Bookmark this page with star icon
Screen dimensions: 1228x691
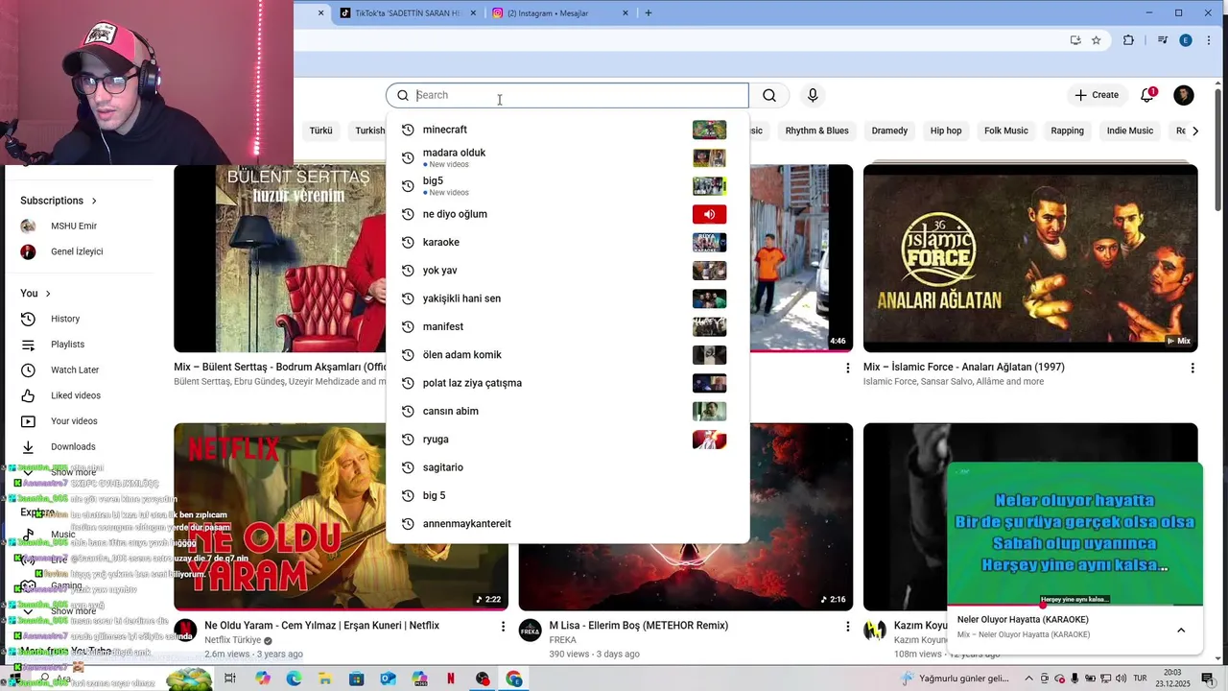[x=1096, y=40]
